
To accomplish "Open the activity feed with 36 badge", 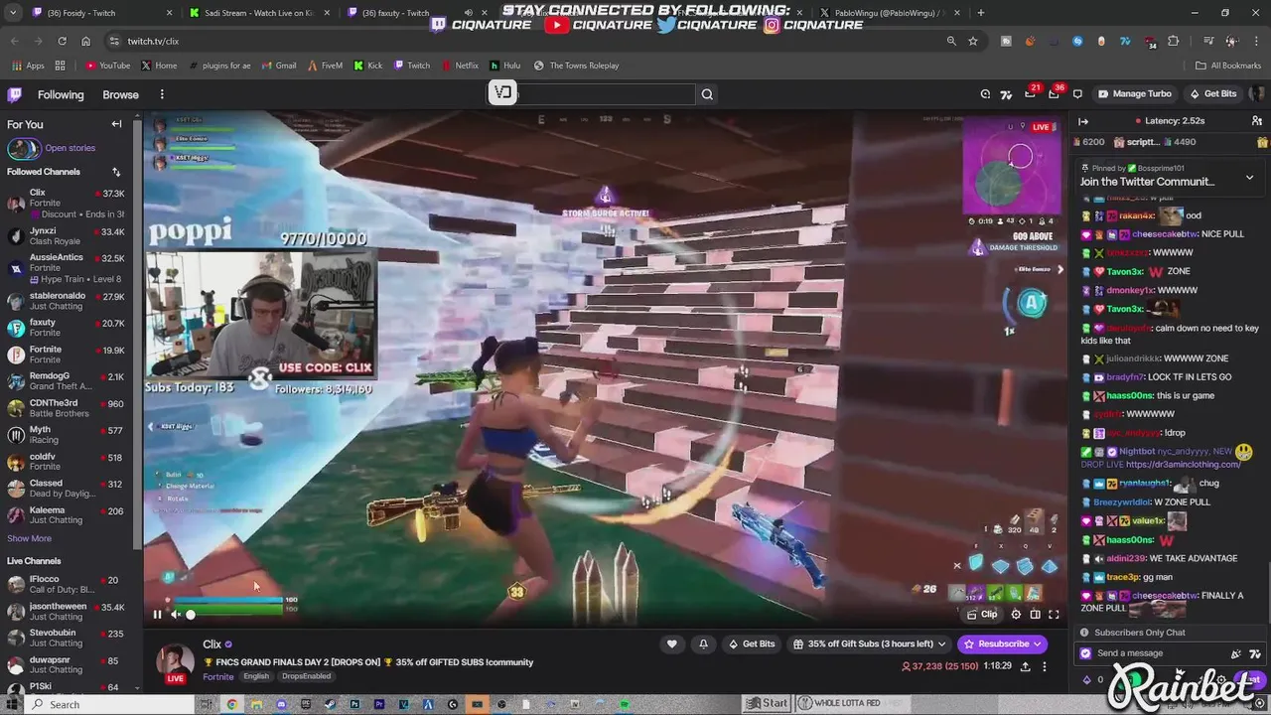I will click(1055, 94).
